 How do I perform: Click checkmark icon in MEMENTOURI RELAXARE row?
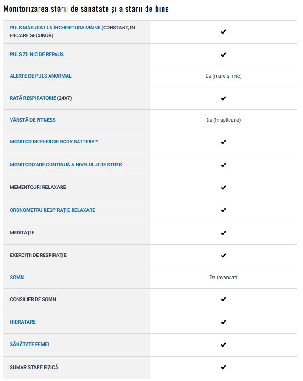tap(224, 188)
